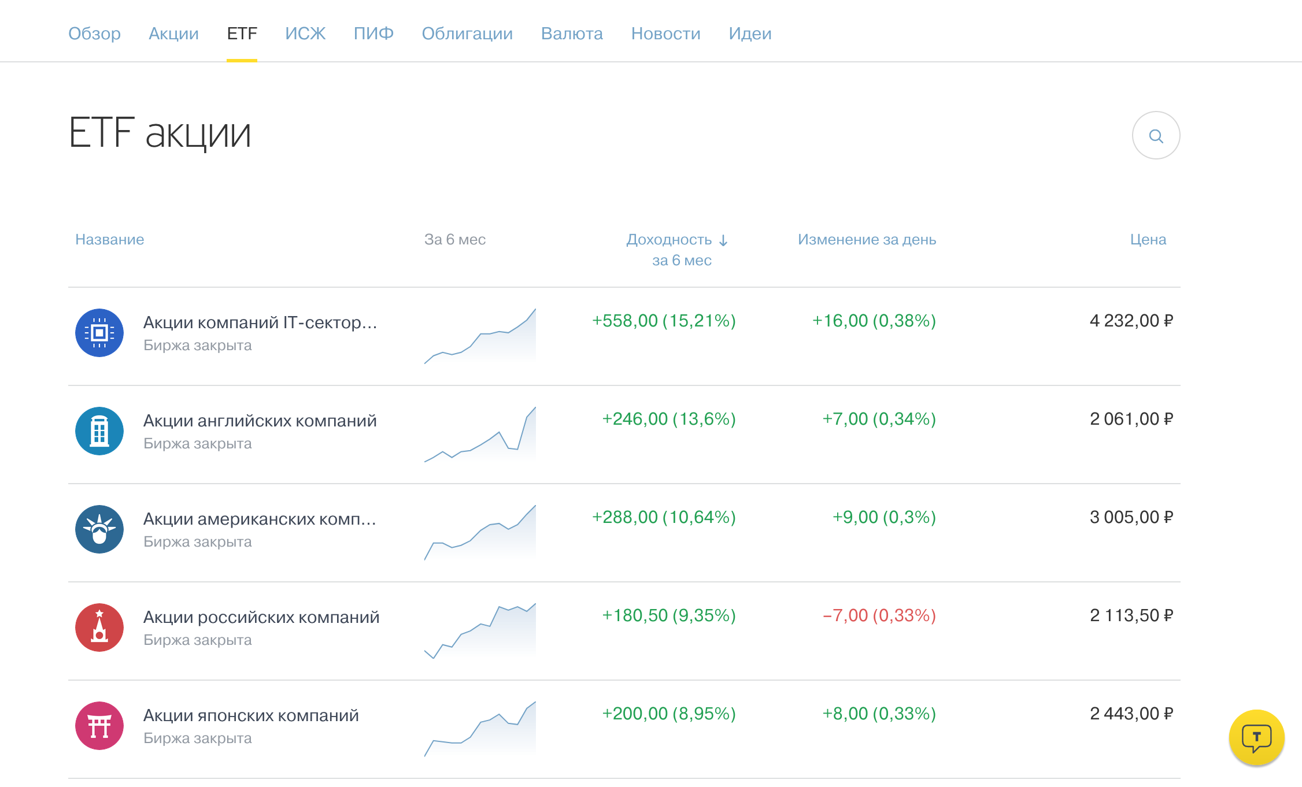Click Биржа закрыта under IT-sector fund
The image size is (1302, 787).
click(x=198, y=346)
